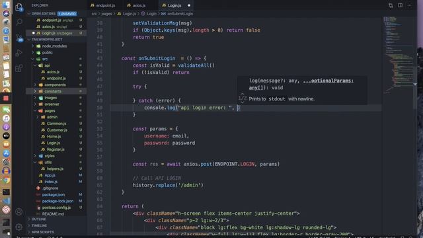Viewport: 423px width, 238px height.
Task: Open Safari from the dock
Action: click(6, 31)
